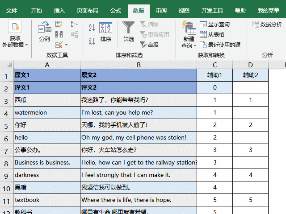Click the Clear filter (清除) button
This screenshot has height=214, width=286.
click(149, 24)
